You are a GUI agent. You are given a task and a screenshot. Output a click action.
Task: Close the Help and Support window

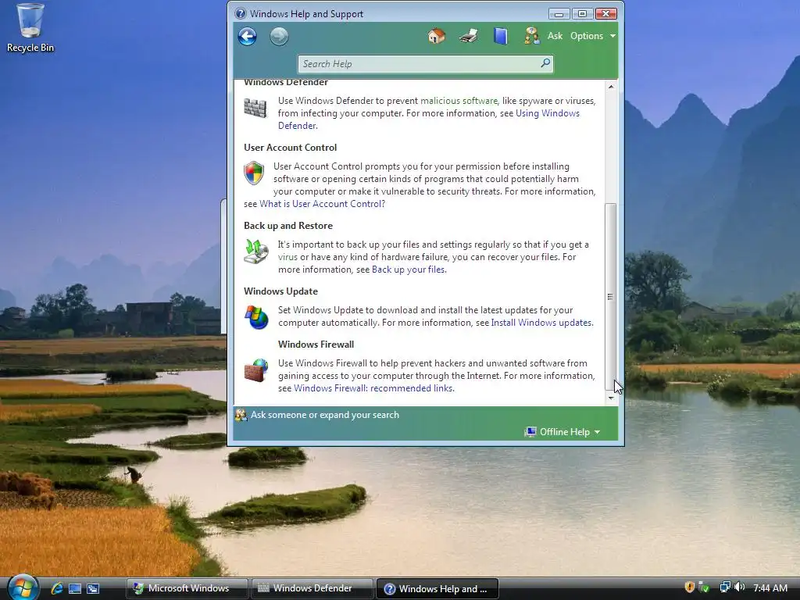606,14
